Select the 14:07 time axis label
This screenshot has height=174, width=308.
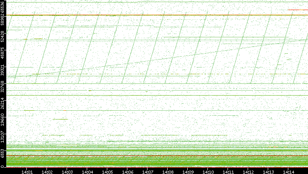(x=148, y=172)
